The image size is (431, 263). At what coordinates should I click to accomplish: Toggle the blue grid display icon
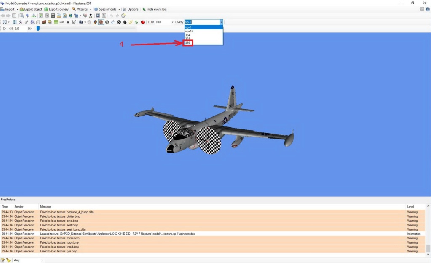pos(15,22)
